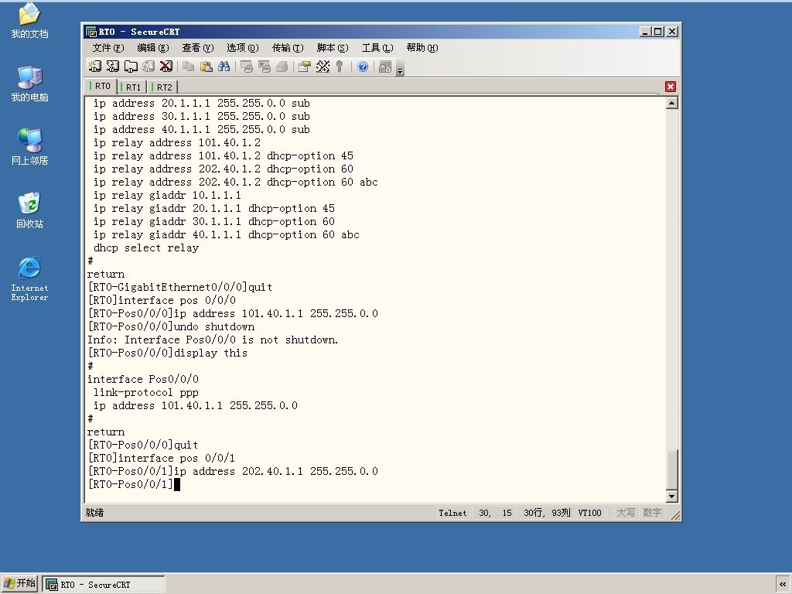Click 'ip relay giaddr 10.1.1.1' line
Viewport: 792px width, 594px height.
(167, 195)
